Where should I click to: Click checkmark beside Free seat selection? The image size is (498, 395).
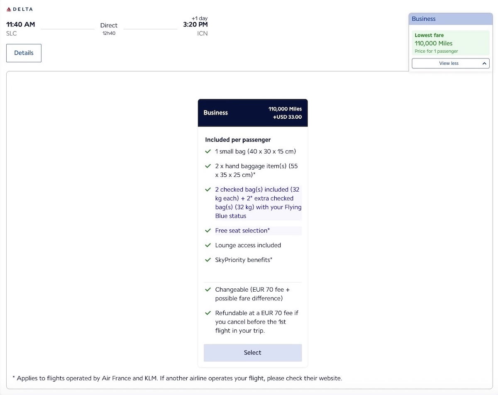(208, 231)
